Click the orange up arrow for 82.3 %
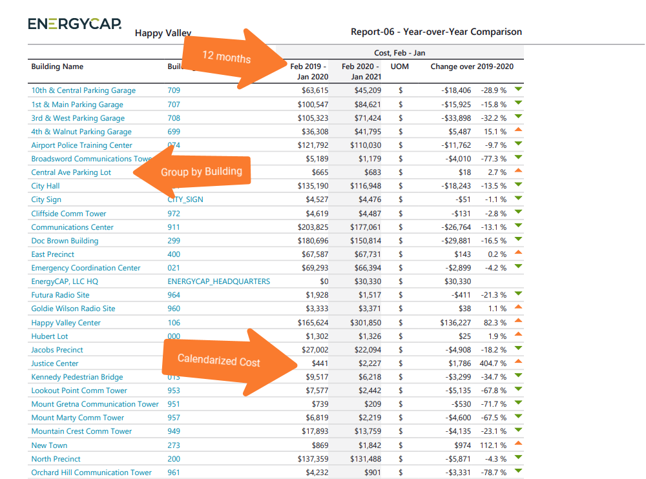 pos(519,320)
